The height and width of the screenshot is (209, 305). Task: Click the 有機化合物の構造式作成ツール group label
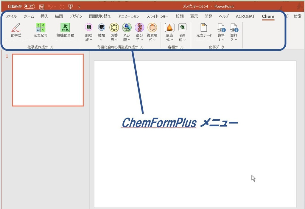[x=120, y=47]
